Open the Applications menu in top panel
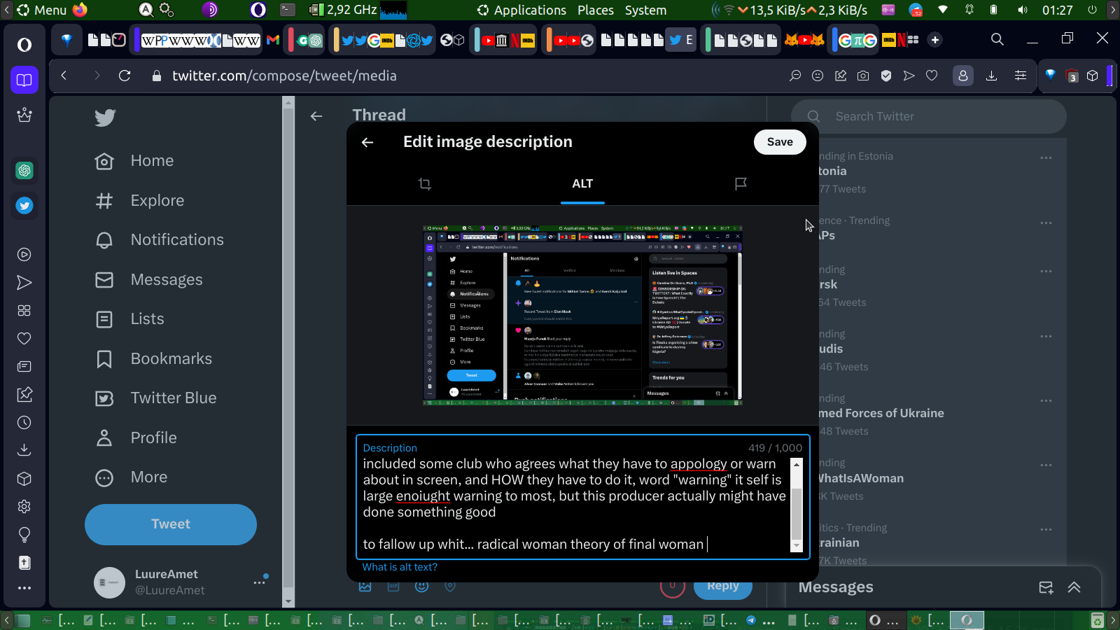The width and height of the screenshot is (1120, 630). tap(522, 10)
